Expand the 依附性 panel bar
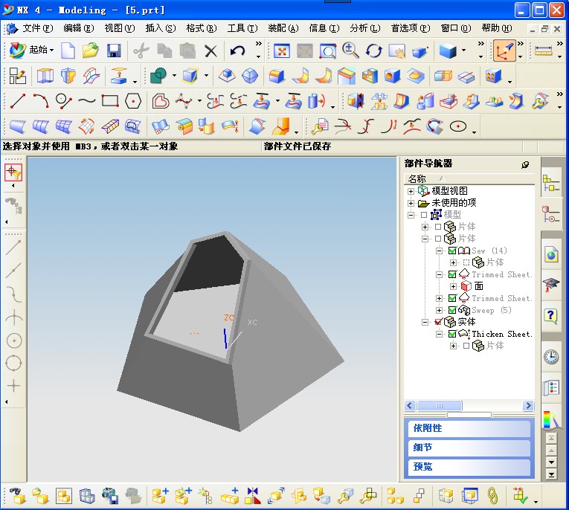The height and width of the screenshot is (510, 569). pos(469,428)
